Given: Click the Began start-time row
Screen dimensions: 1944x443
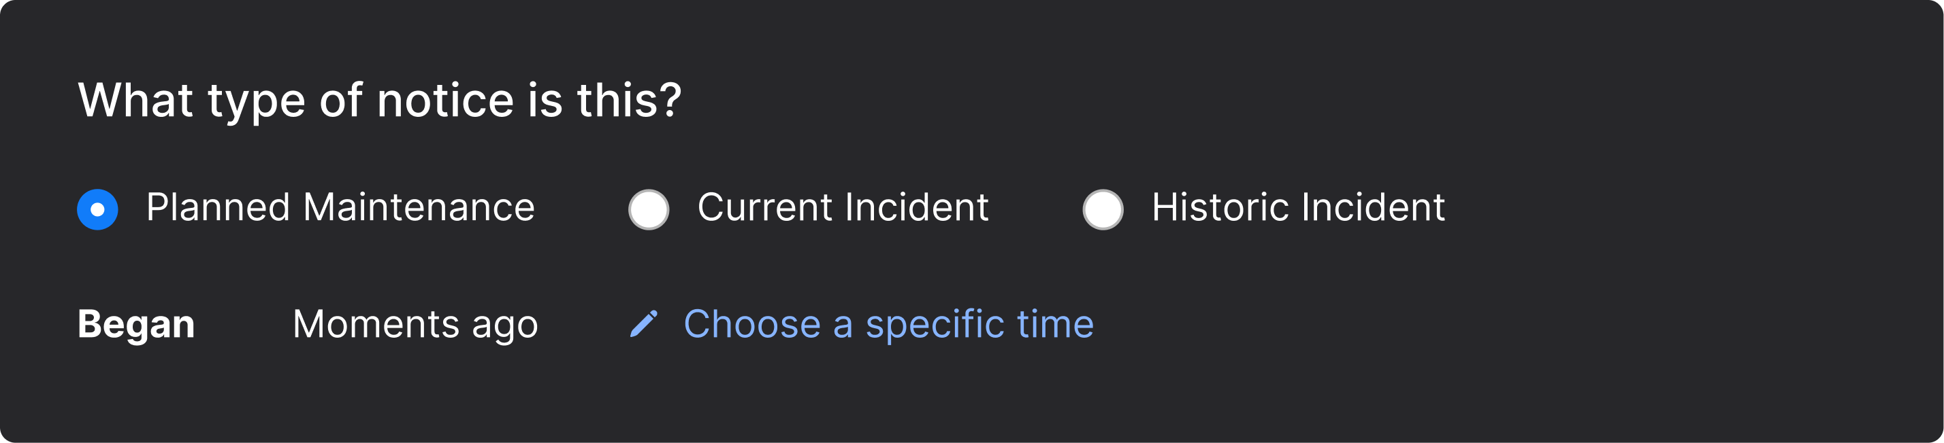Looking at the screenshot, I should pos(137,324).
